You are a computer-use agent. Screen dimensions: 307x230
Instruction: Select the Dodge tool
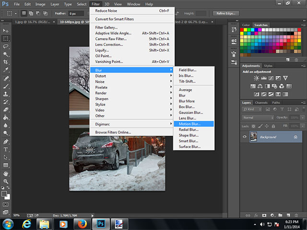pos(6,133)
